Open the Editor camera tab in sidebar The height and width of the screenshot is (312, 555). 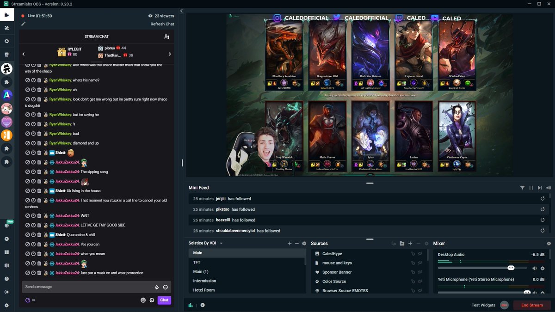(x=6, y=15)
